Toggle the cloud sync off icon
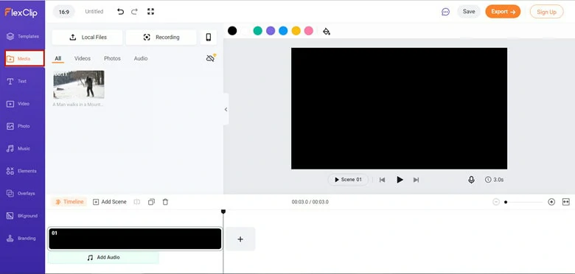Viewport: 575px width, 274px height. click(211, 58)
